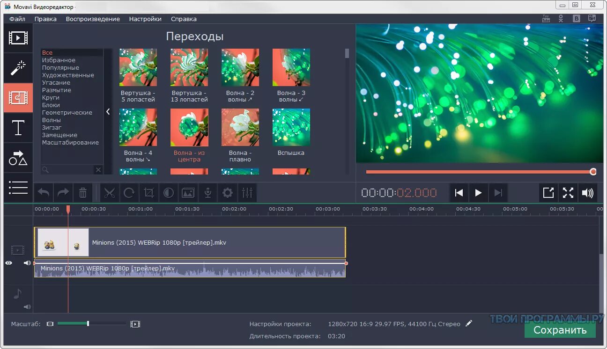607x349 pixels.
Task: Choose Волна - 2 волны transition
Action: (240, 75)
